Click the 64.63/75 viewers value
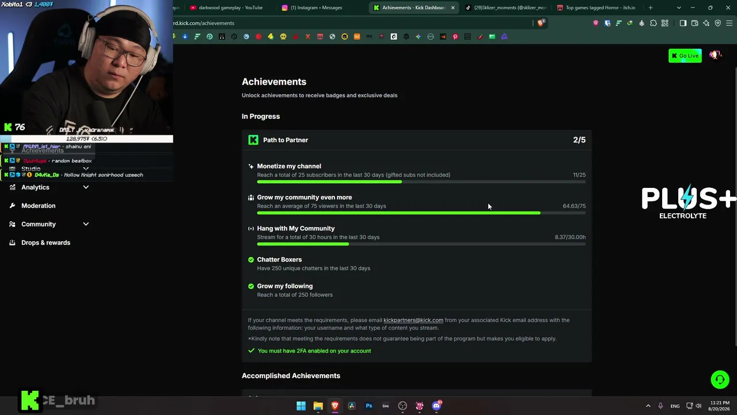737x415 pixels. (574, 206)
